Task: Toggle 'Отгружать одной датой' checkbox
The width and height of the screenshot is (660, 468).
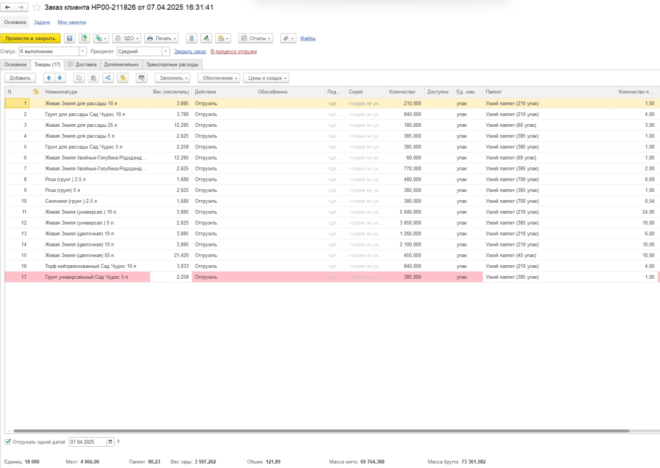Action: click(x=8, y=442)
